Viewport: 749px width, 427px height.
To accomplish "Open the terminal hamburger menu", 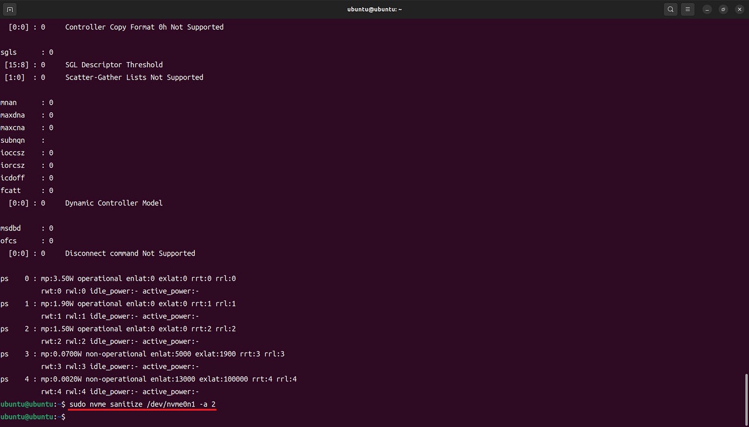I will click(688, 9).
